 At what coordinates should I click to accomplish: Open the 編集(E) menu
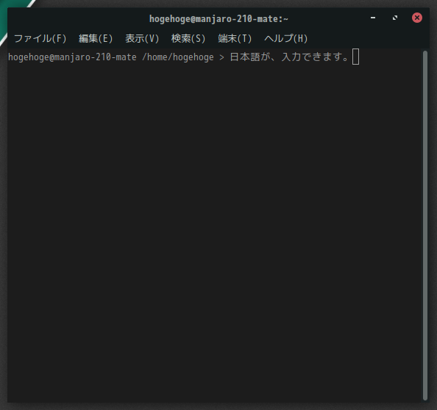(x=96, y=38)
